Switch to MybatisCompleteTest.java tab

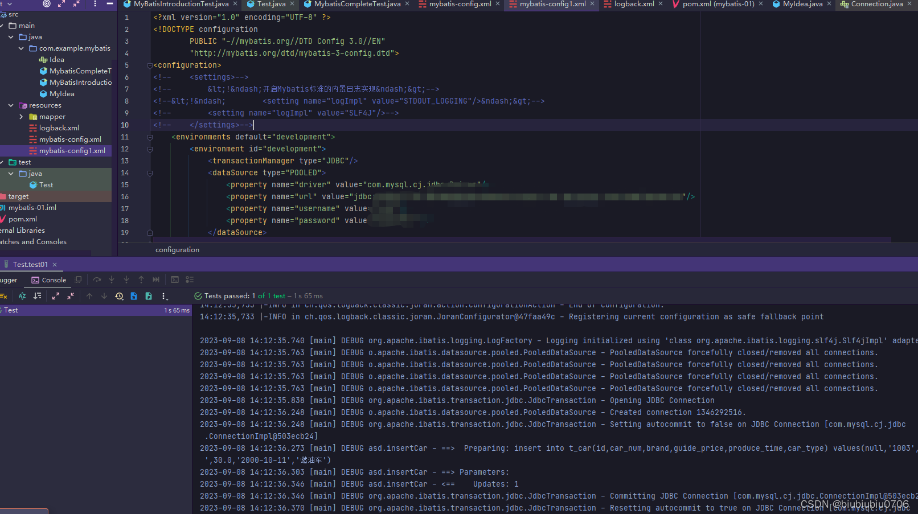point(357,4)
